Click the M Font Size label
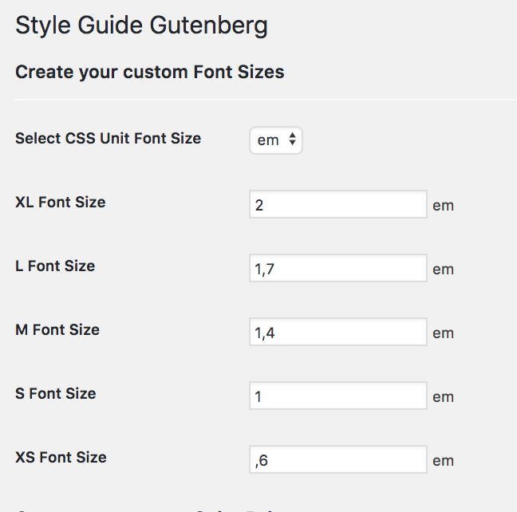This screenshot has height=512, width=517. pyautogui.click(x=57, y=329)
